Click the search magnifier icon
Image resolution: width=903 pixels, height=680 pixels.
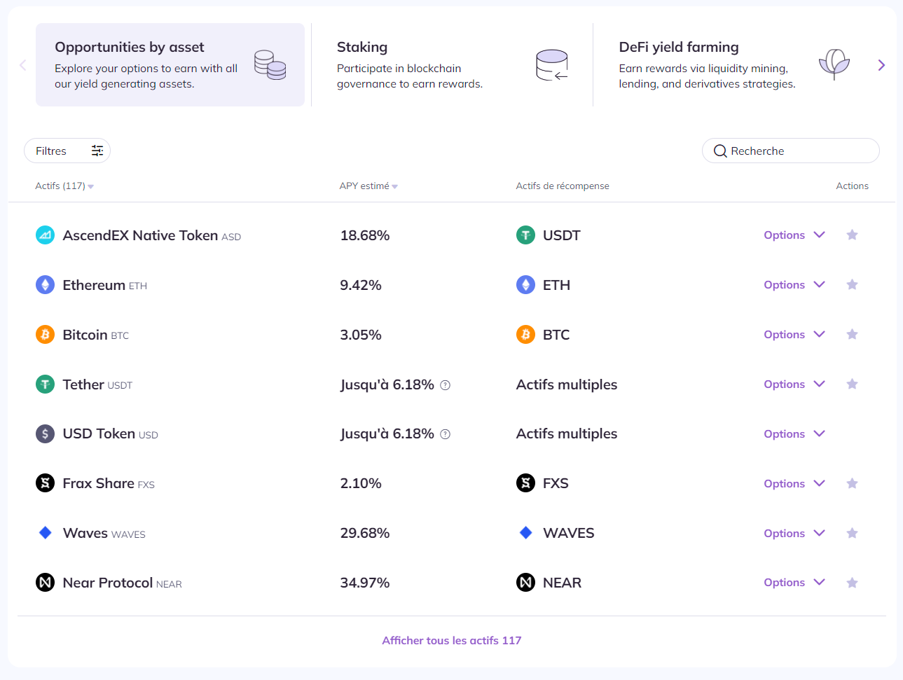pos(720,151)
